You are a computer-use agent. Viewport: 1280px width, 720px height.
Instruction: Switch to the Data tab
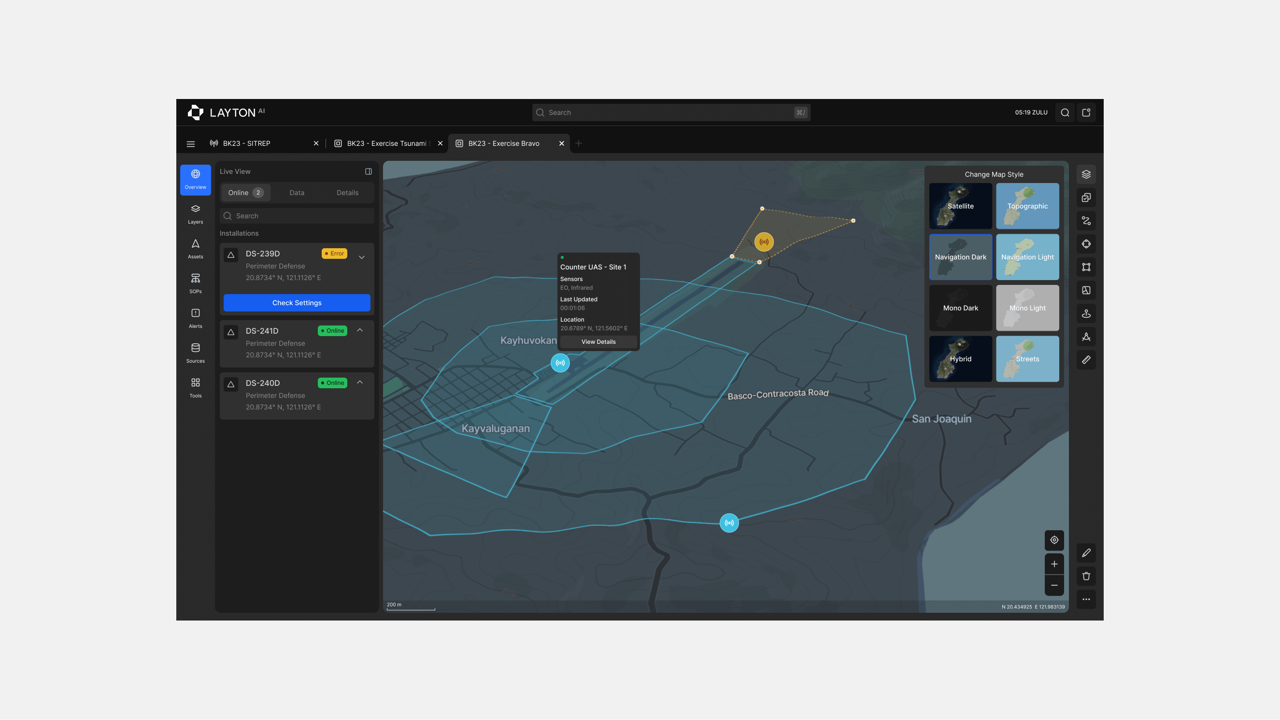297,193
